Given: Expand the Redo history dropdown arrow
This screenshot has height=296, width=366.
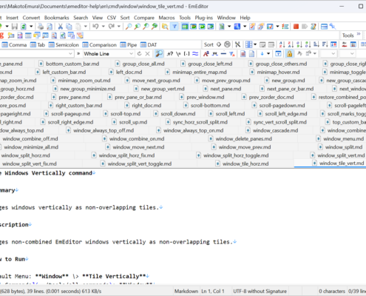Looking at the screenshot, I should [x=119, y=27].
